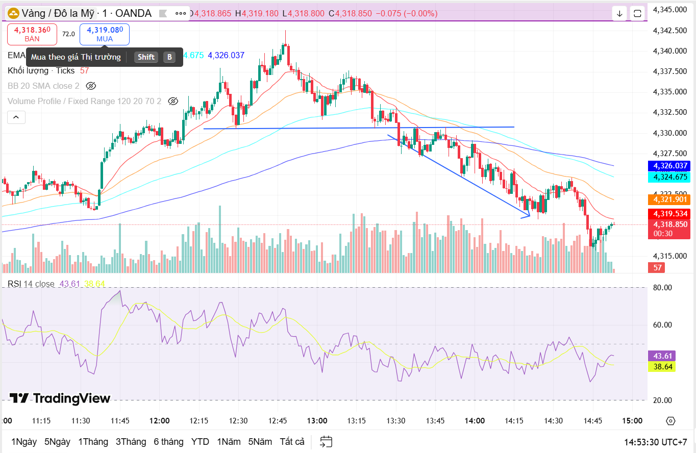Toggle fullscreen chart mode

[x=637, y=13]
